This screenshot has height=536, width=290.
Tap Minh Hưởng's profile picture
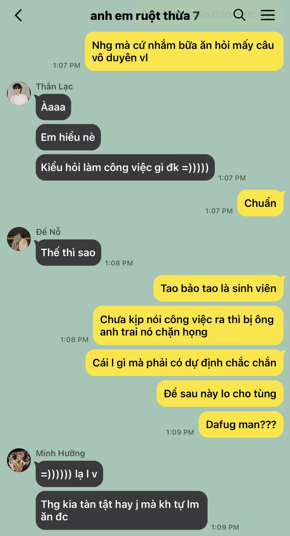[x=19, y=460]
